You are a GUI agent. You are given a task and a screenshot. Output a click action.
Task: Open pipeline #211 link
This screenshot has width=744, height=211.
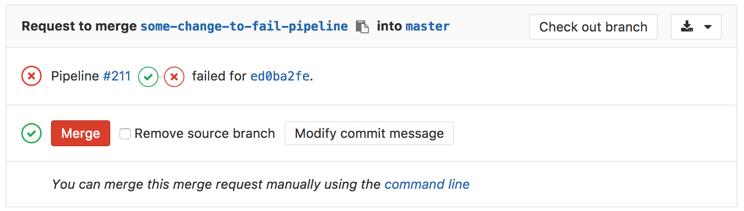pos(117,76)
